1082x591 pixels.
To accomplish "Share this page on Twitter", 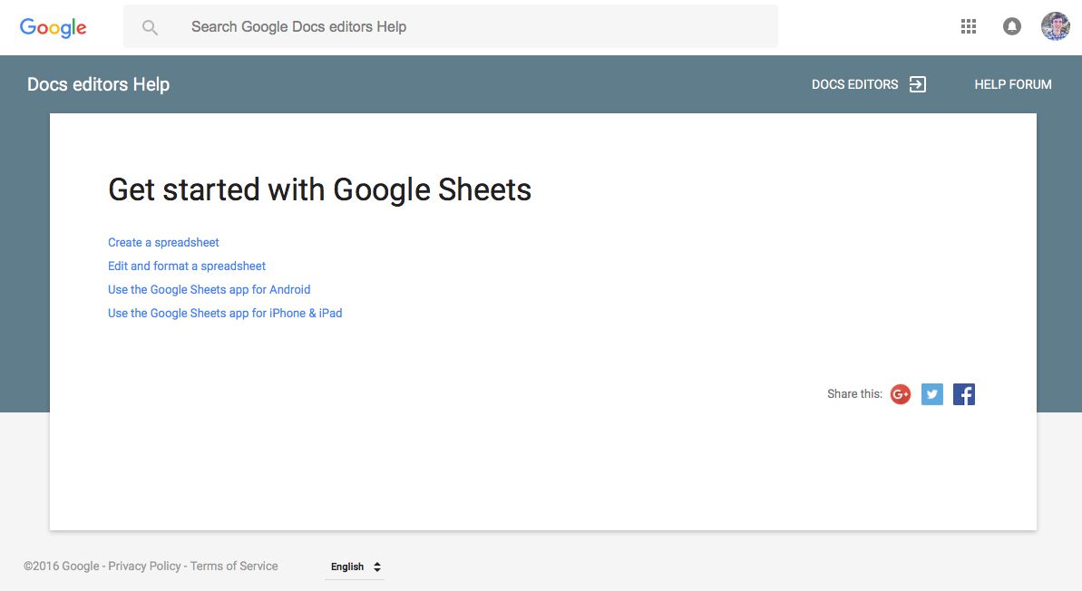I will coord(932,394).
